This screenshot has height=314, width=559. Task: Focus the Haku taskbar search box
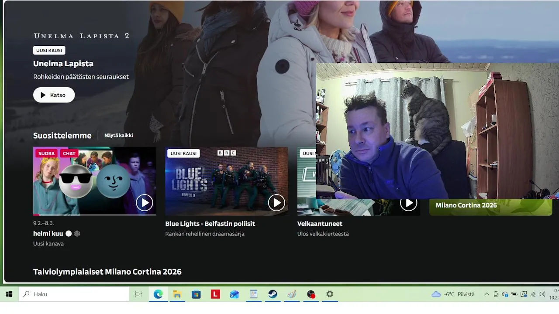(74, 294)
